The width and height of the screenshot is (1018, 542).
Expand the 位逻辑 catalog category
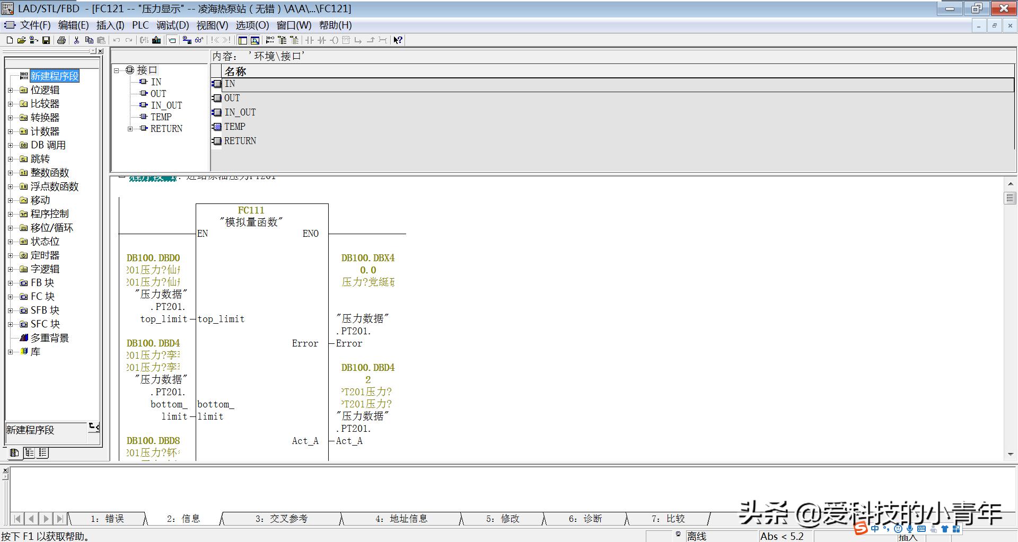pos(12,90)
